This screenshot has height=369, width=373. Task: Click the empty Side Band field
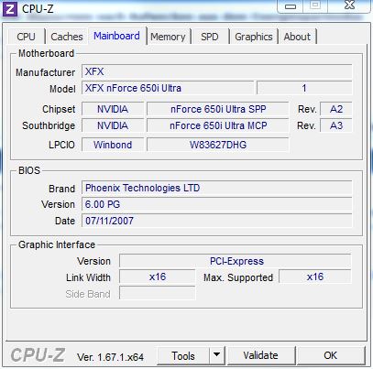coord(157,293)
